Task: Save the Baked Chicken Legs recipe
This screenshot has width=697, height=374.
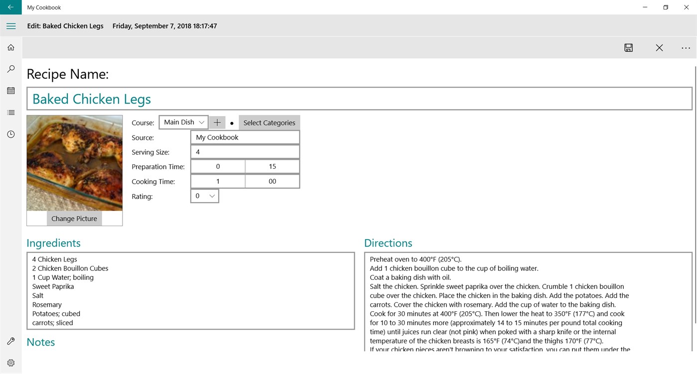Action: tap(628, 48)
